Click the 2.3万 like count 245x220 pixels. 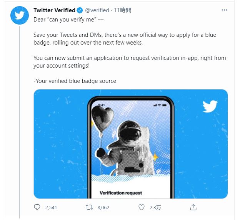coord(155,207)
